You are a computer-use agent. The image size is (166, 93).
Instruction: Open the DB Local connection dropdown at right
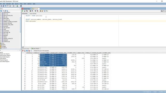tap(163, 11)
